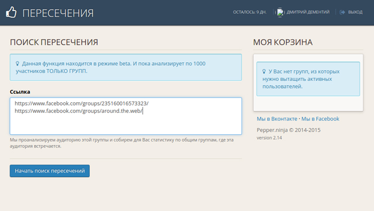Click the Pepper.ninja © 2014-2015 text
Screen dimensions: 374x211
click(x=289, y=130)
